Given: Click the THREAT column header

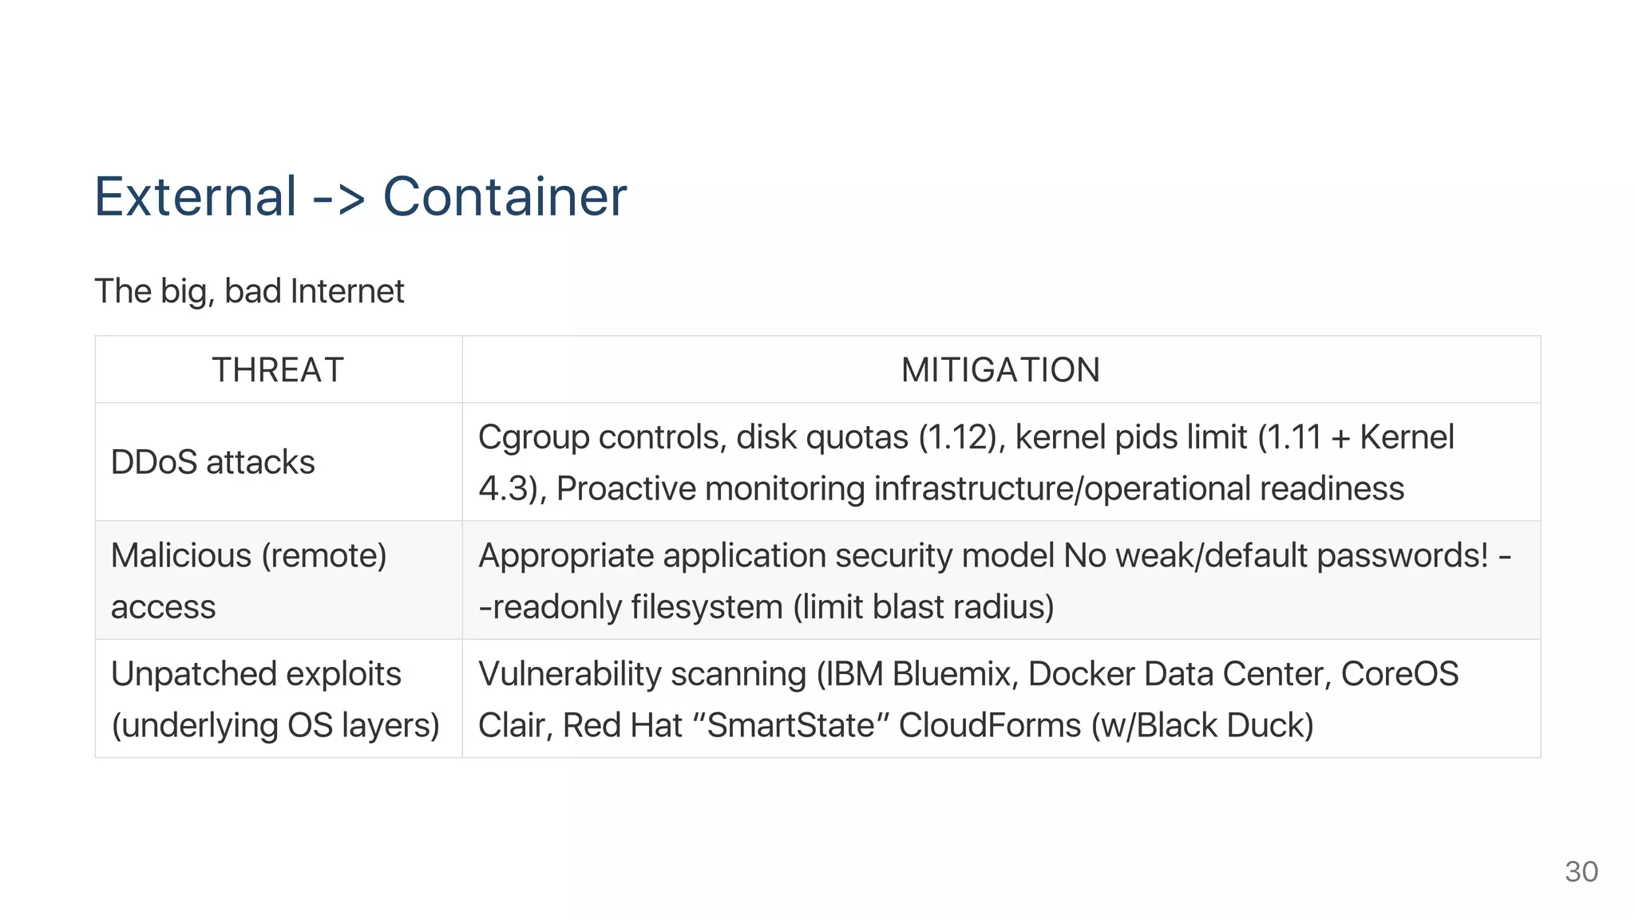Looking at the screenshot, I should (278, 370).
